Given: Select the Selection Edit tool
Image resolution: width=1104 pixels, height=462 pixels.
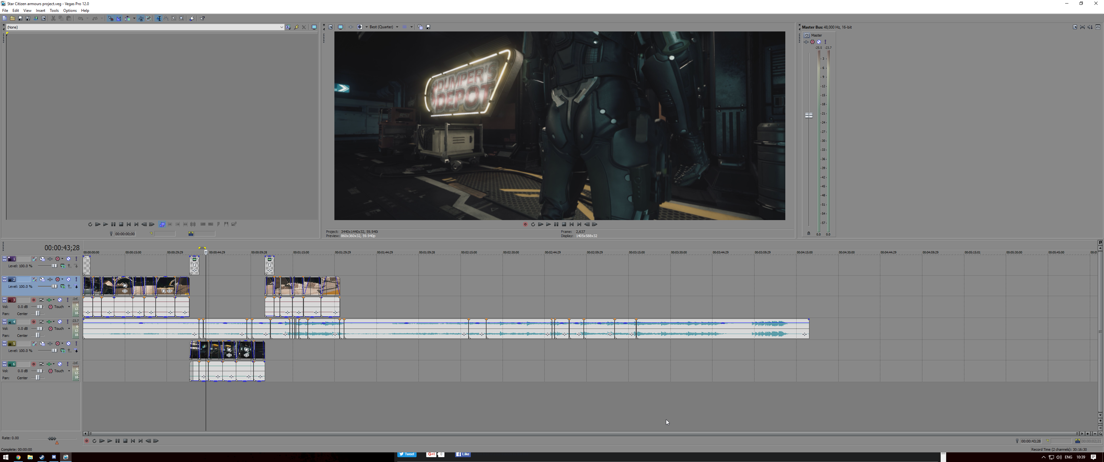Looking at the screenshot, I should click(x=174, y=18).
